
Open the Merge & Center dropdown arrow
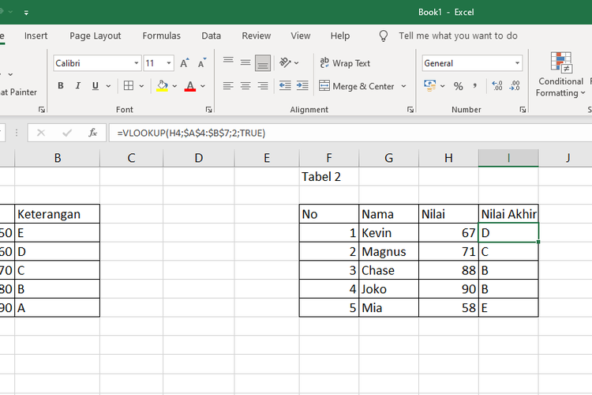(404, 86)
